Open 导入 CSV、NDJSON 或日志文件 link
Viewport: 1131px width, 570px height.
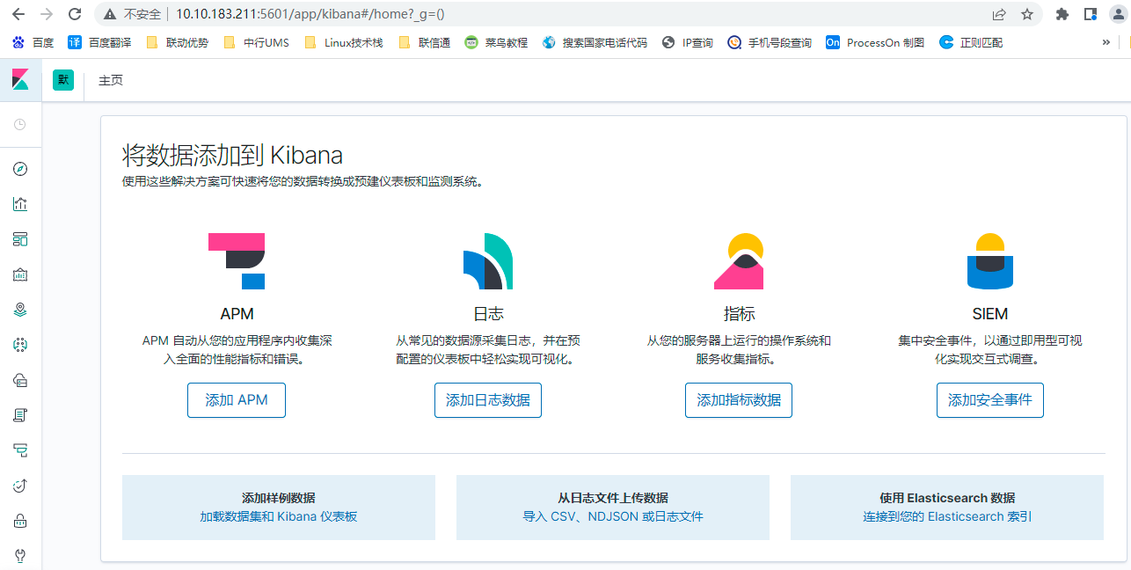click(613, 516)
